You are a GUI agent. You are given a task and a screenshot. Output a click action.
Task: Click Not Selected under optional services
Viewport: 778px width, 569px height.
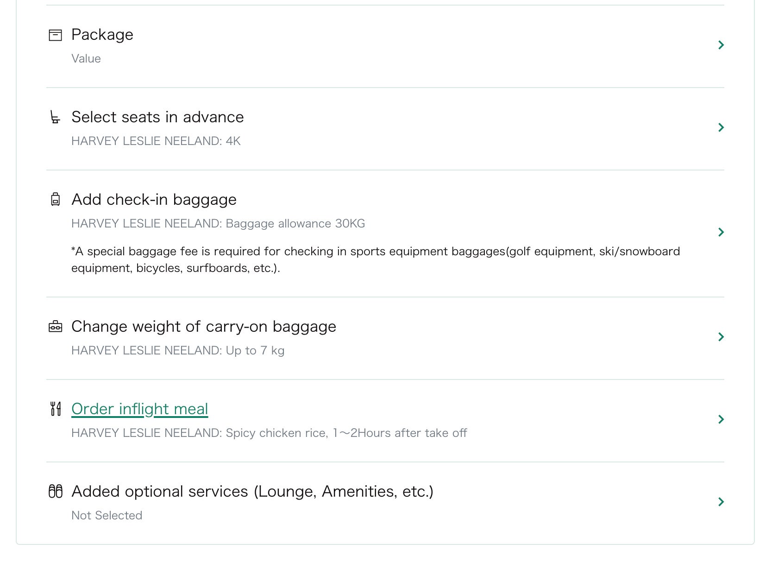point(106,515)
